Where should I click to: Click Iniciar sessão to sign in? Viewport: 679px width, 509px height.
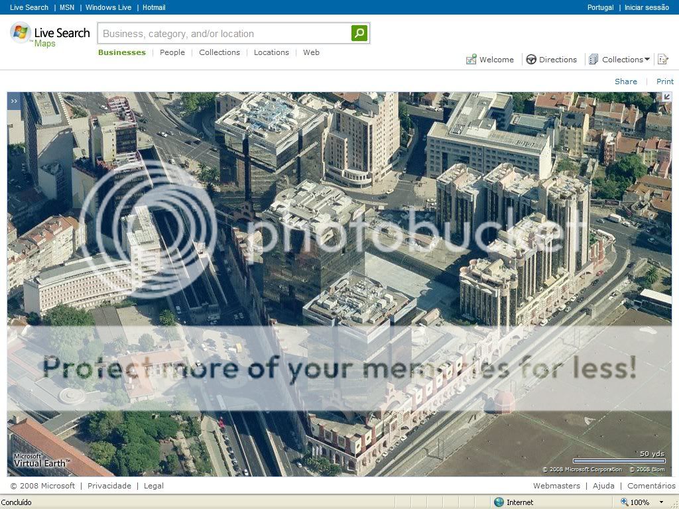coord(647,7)
